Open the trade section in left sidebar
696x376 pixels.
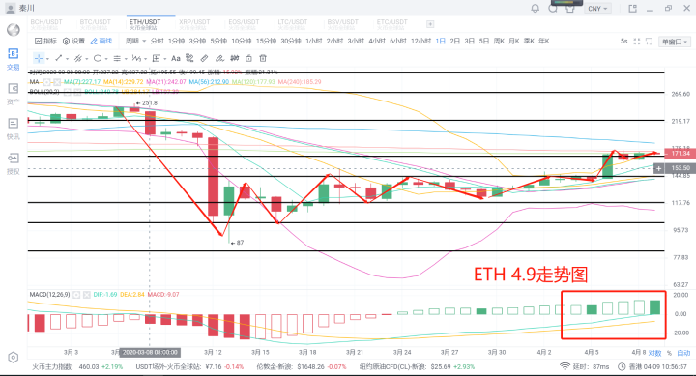click(x=13, y=59)
